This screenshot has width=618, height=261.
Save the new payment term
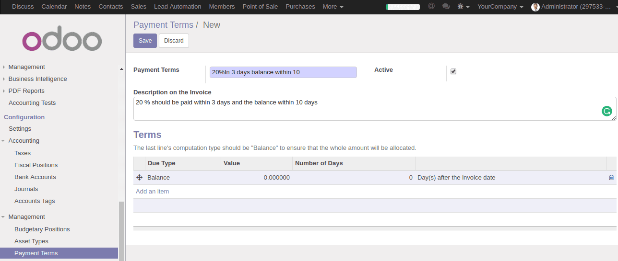pos(145,41)
